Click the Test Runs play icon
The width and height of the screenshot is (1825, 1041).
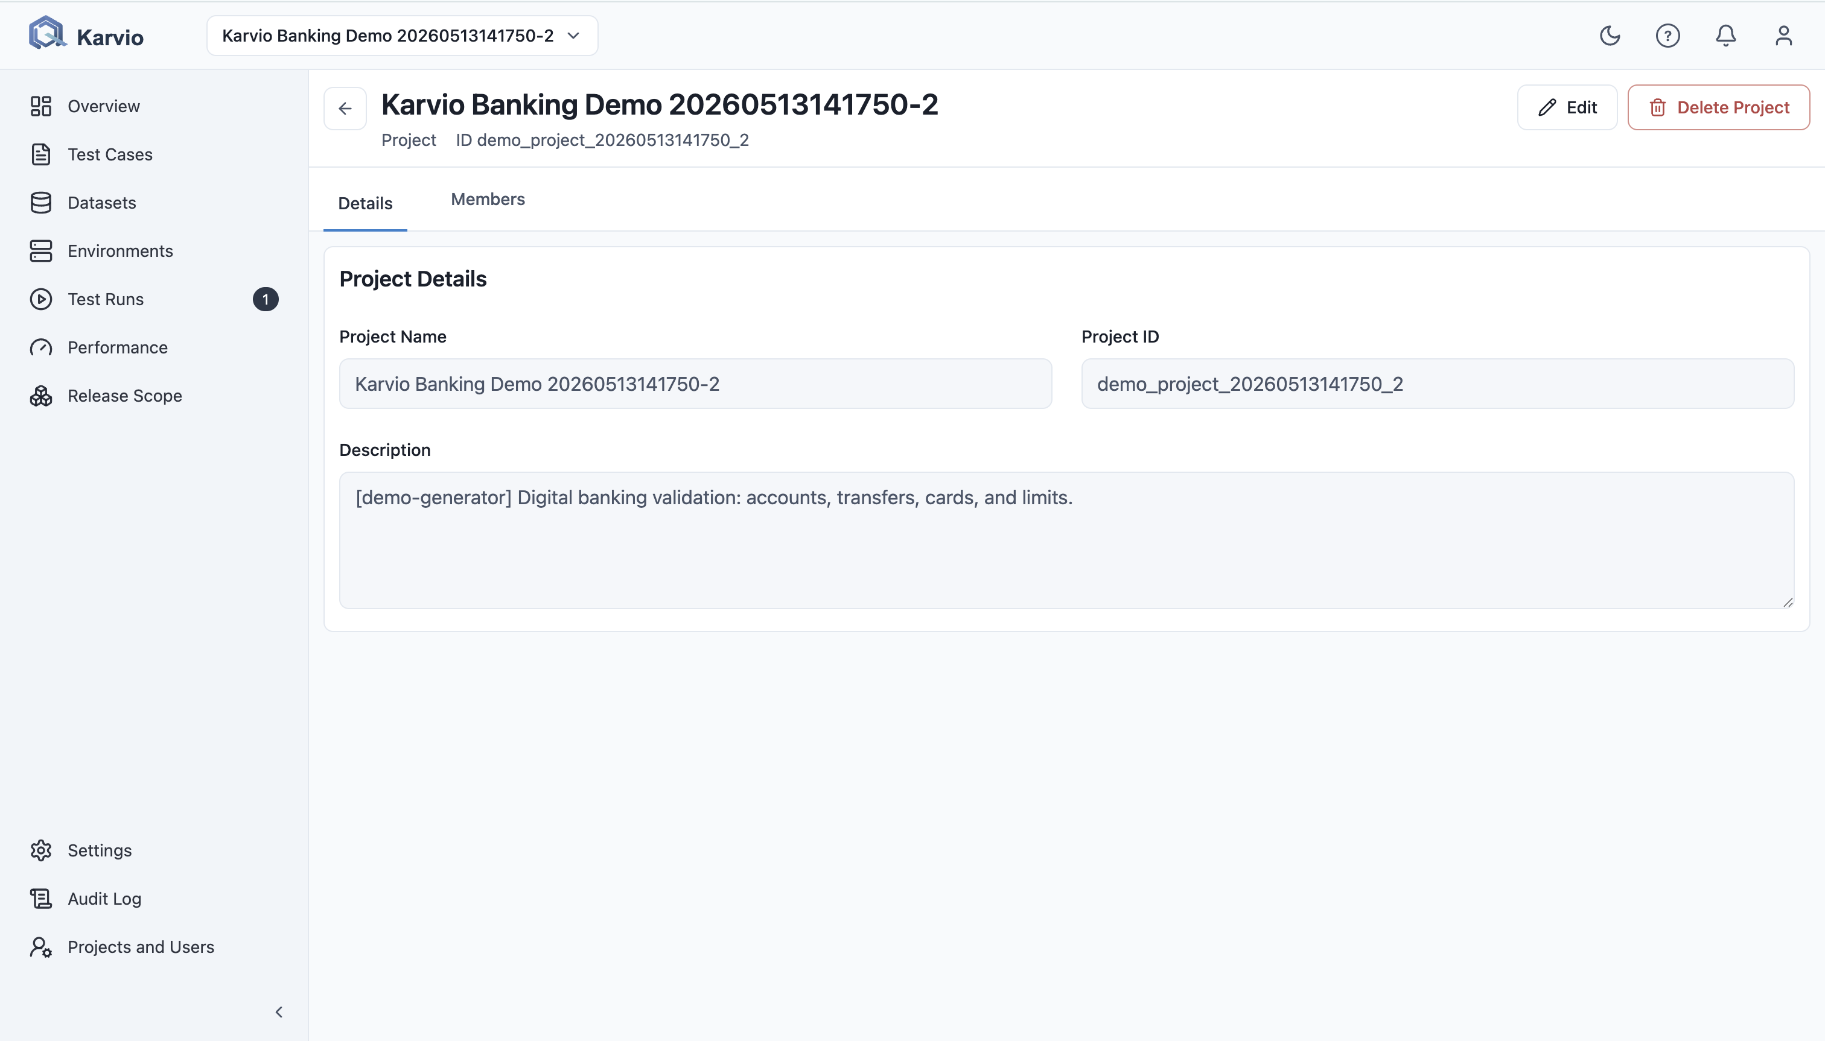(41, 299)
